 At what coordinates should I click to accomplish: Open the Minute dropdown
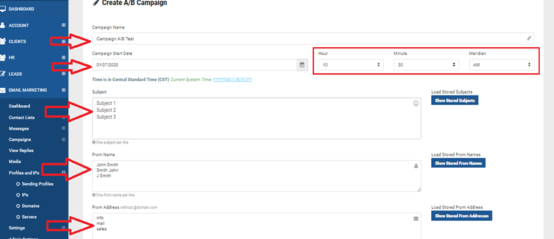tap(426, 65)
